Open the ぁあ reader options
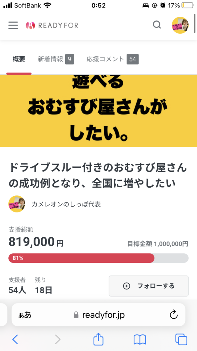 click(25, 315)
